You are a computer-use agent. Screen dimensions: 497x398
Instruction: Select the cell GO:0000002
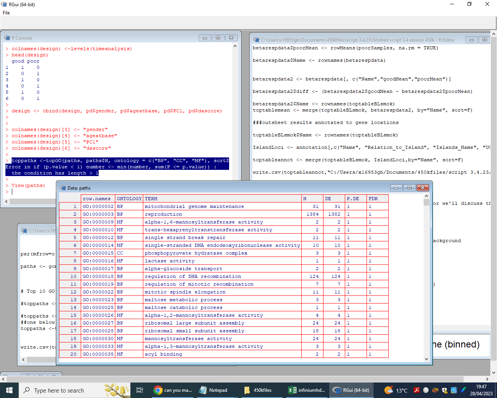point(98,206)
